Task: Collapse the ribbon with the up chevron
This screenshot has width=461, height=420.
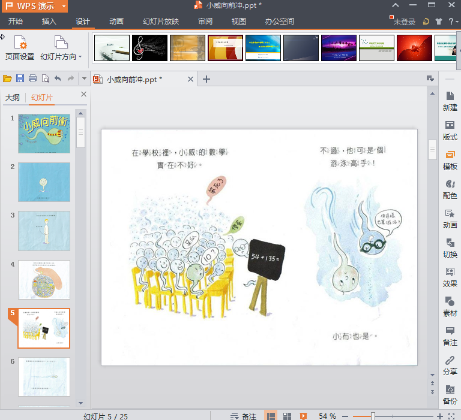Action: pos(396,5)
